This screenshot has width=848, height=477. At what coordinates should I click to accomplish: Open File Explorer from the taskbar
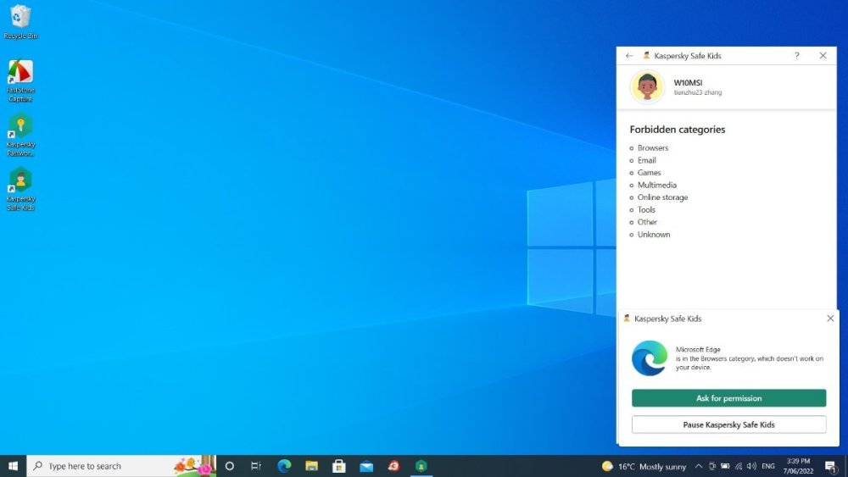click(311, 466)
